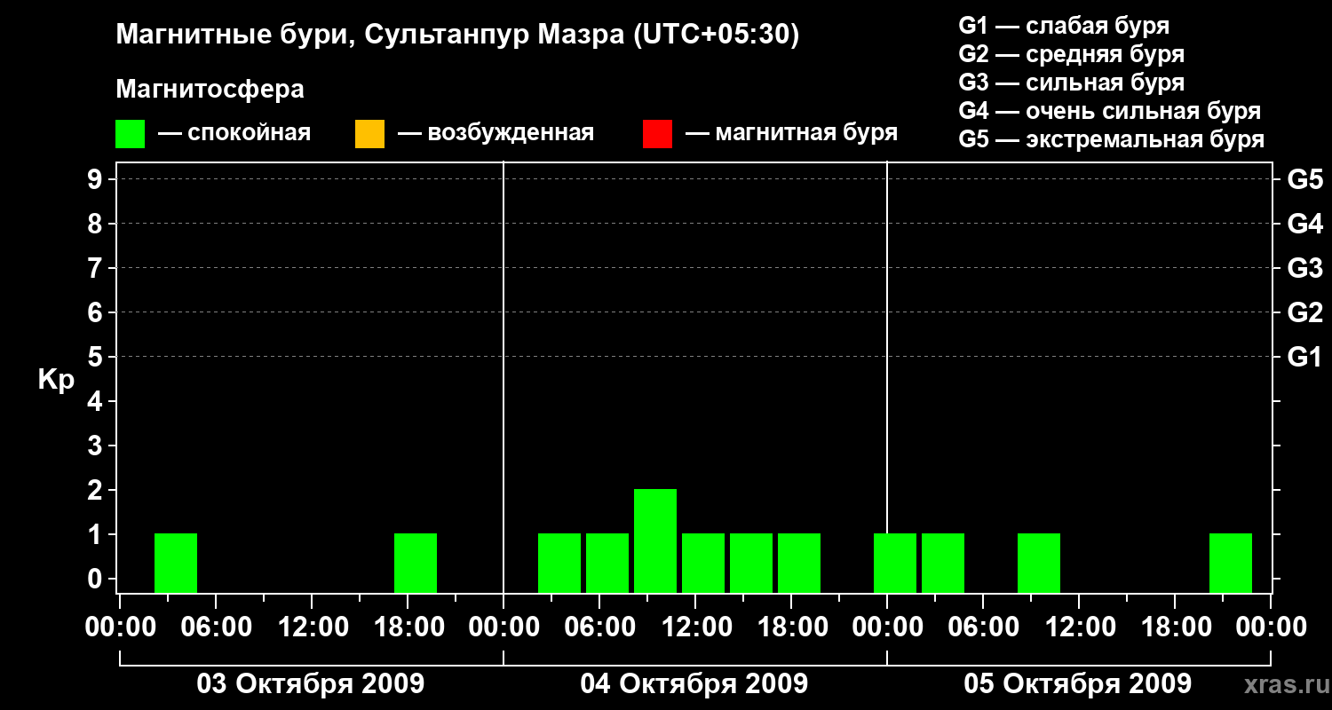Image resolution: width=1332 pixels, height=710 pixels.
Task: Click the '12:00' tick label above 04 Октября
Action: coord(695,627)
